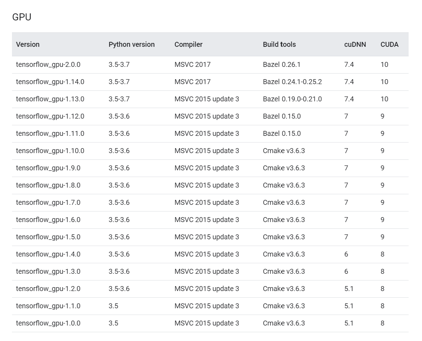The width and height of the screenshot is (422, 341).
Task: Click tensorflow_gpu-1.1.0 version cell
Action: pos(48,306)
